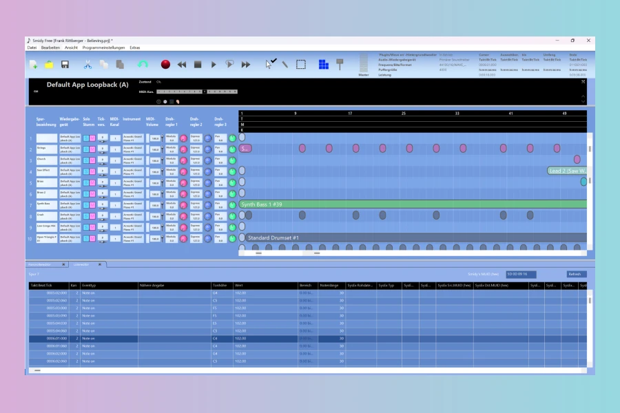
Task: Mute track 8 Crash
Action: point(92,216)
